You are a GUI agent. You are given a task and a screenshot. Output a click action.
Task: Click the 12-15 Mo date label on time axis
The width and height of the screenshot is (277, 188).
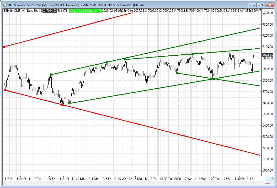click(135, 179)
